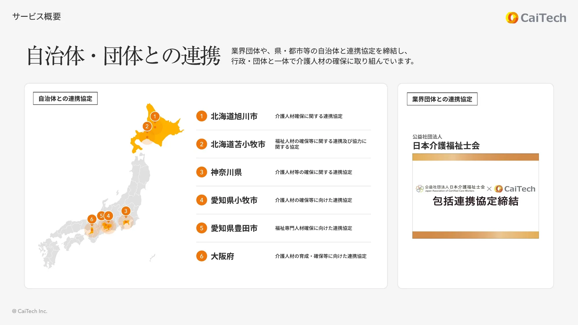Click list badge 5 beside 愛知県豊田市
578x325 pixels.
(202, 228)
